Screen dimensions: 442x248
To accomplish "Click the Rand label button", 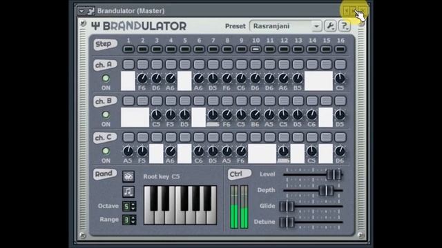I will click(105, 174).
